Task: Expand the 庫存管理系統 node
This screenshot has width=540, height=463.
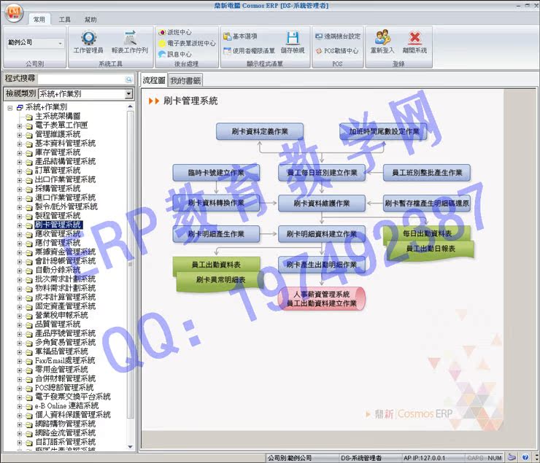Action: click(20, 153)
